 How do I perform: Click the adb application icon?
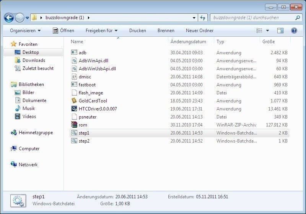[x=74, y=52]
